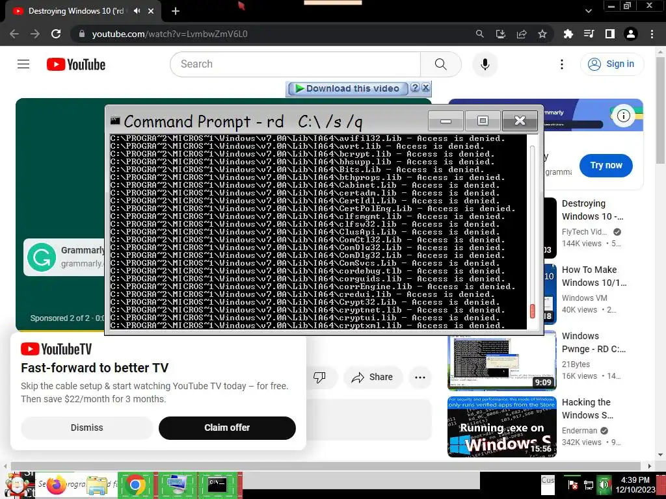Screen dimensions: 666x499
Task: Click inside the YouTube Search box
Action: (295, 64)
